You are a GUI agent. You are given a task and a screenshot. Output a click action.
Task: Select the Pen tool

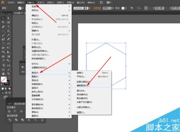point(3,27)
